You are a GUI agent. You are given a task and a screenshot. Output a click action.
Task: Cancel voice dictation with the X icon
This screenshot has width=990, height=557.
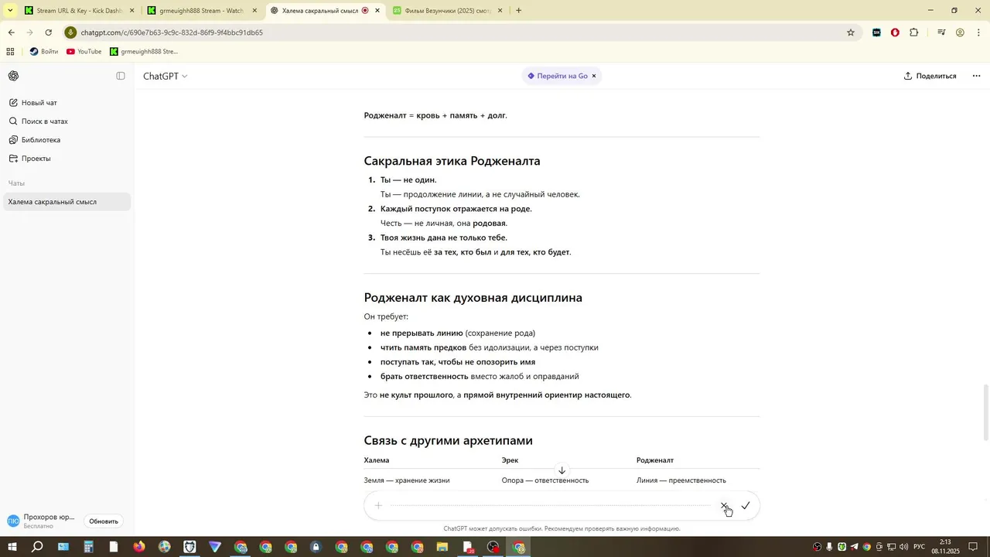coord(725,506)
